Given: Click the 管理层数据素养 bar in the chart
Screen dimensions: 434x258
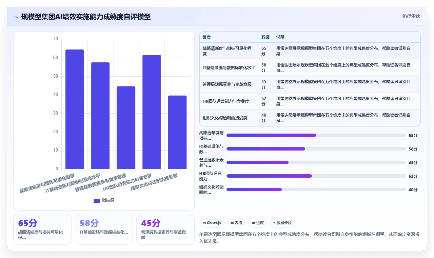Looking at the screenshot, I should click(x=126, y=127).
